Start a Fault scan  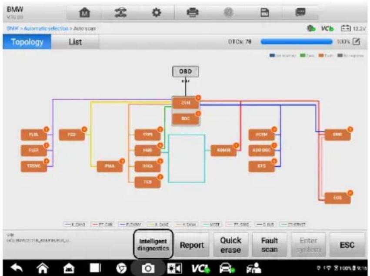[x=269, y=245]
